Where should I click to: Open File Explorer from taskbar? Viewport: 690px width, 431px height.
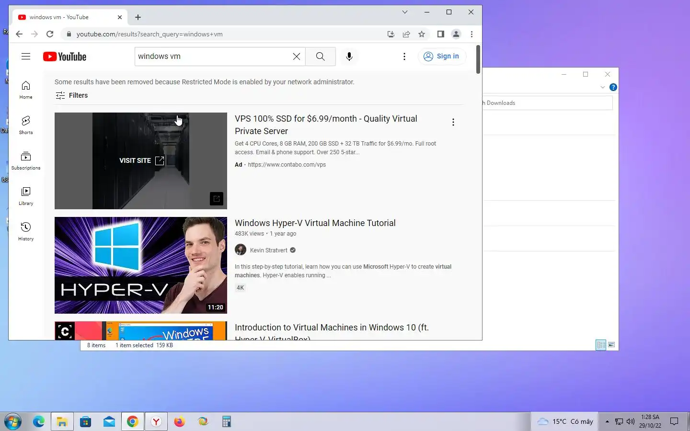[62, 422]
